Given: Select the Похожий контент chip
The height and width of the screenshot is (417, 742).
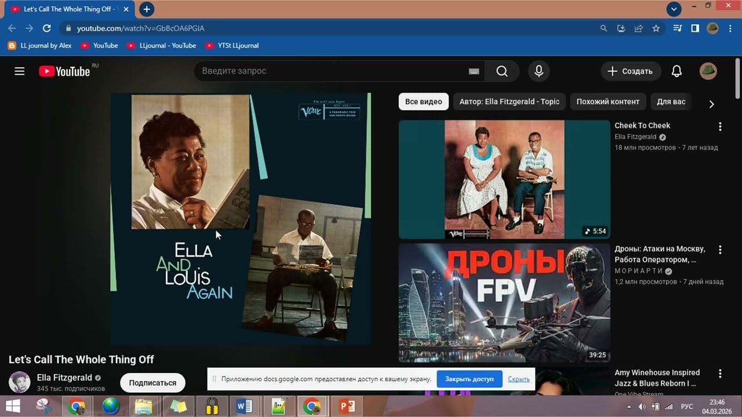Looking at the screenshot, I should pyautogui.click(x=608, y=101).
